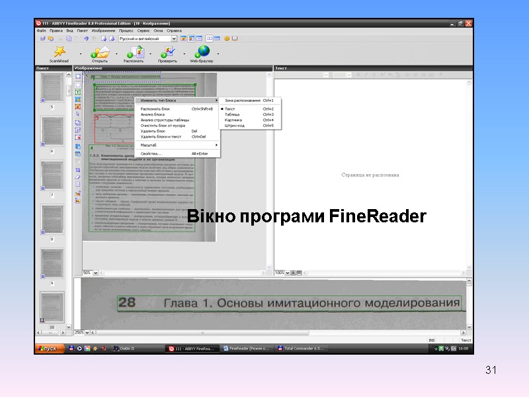Select the eraser tool in image toolbar

pyautogui.click(x=78, y=177)
